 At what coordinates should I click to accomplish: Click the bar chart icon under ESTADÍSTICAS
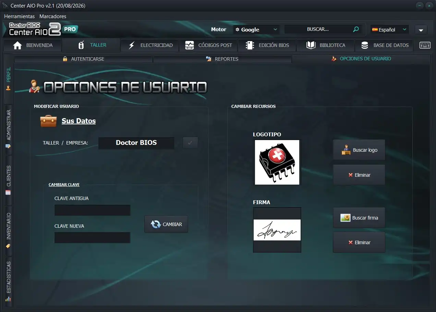(x=8, y=299)
